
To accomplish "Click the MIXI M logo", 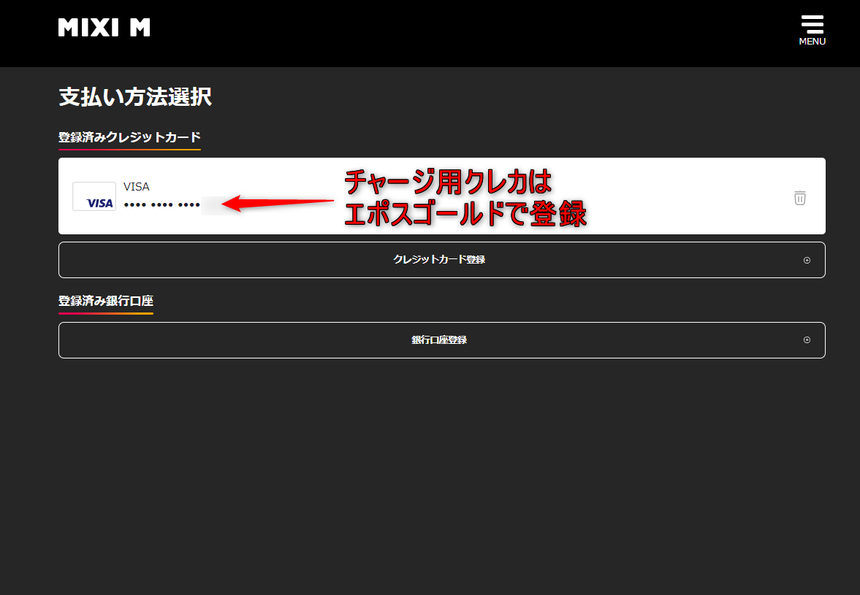I will coord(104,26).
